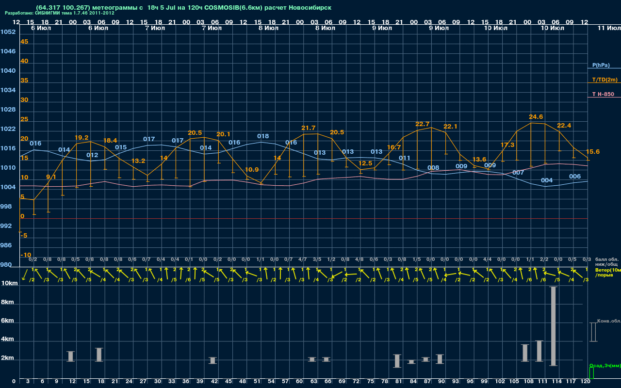Click the temperature value 13.2
The width and height of the screenshot is (621, 388).
(138, 161)
